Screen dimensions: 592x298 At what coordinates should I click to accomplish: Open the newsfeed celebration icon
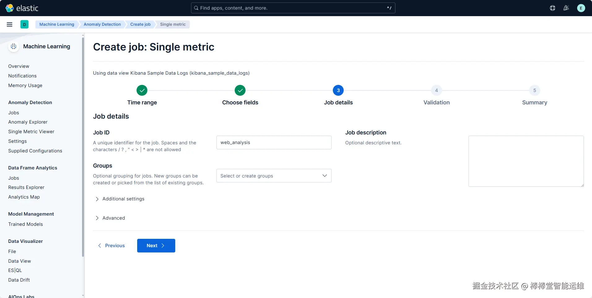566,8
